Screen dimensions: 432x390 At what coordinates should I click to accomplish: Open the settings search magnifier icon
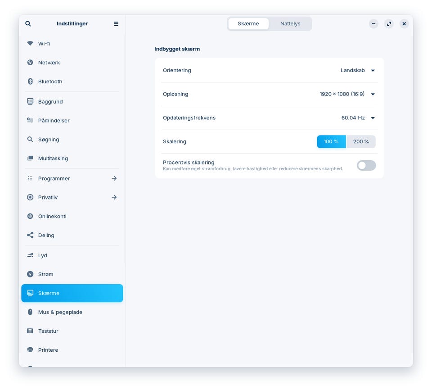(x=28, y=24)
